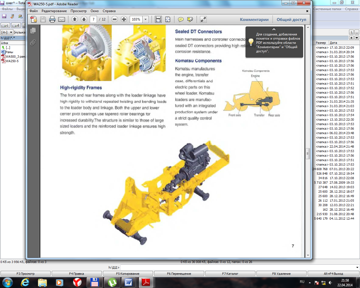Go to the next page with down arrow
The image size is (360, 288).
[84, 19]
